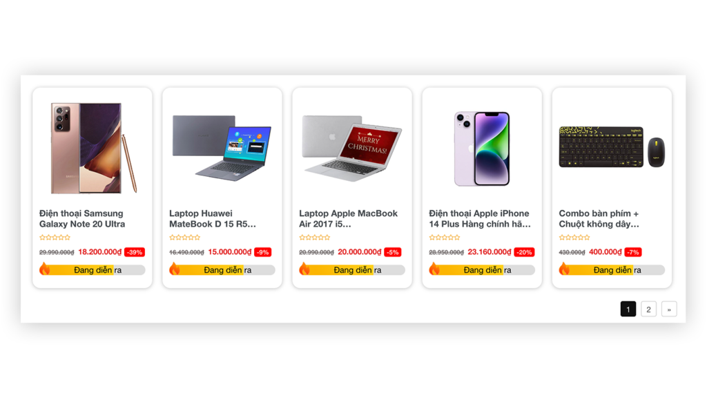Go to next page with double arrow

point(669,309)
